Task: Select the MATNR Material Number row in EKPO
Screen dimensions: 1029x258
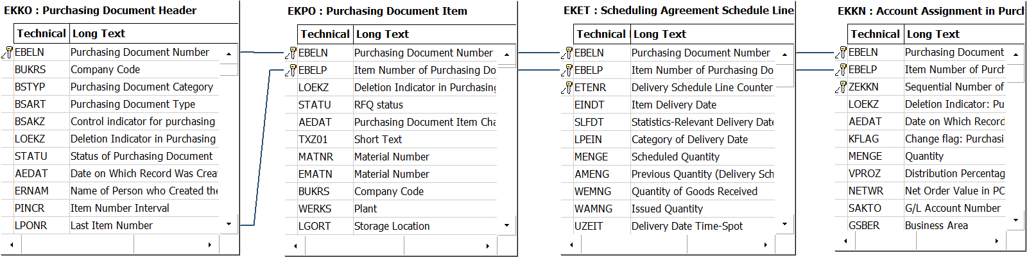Action: [397, 157]
